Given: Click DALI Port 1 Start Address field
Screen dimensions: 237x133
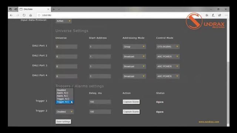Looking at the screenshot, I should (x=100, y=47).
